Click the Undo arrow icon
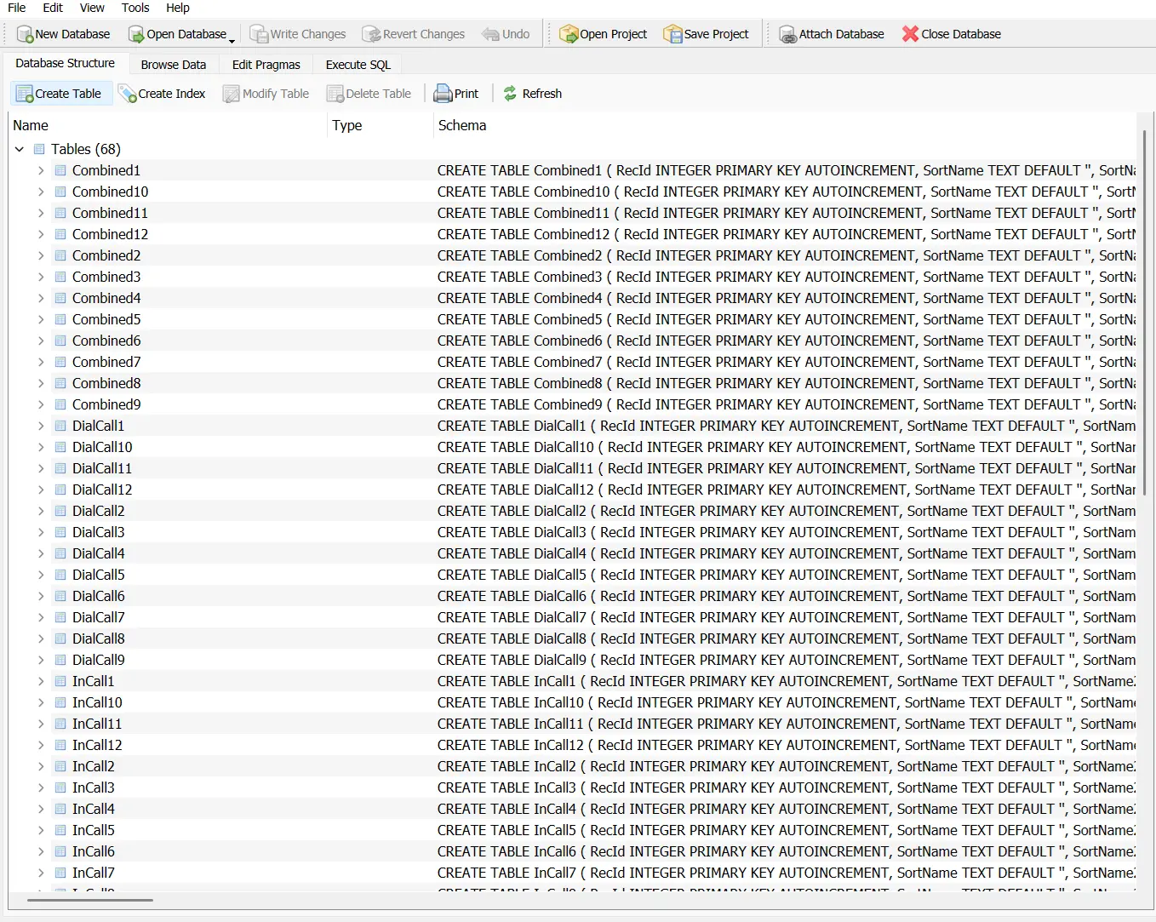1156x922 pixels. point(490,34)
